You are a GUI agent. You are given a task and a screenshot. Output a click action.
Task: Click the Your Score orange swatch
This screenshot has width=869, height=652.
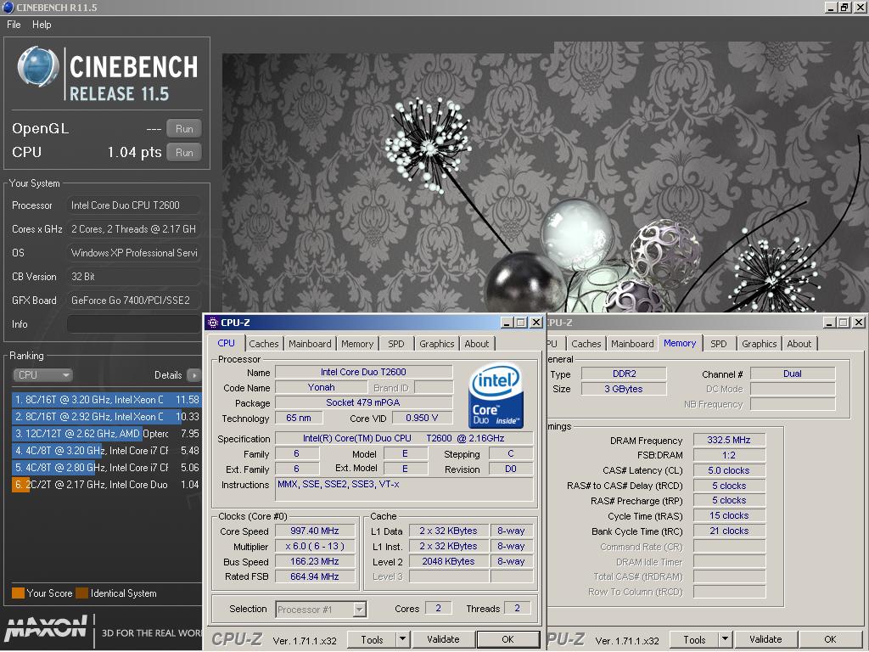pos(19,593)
